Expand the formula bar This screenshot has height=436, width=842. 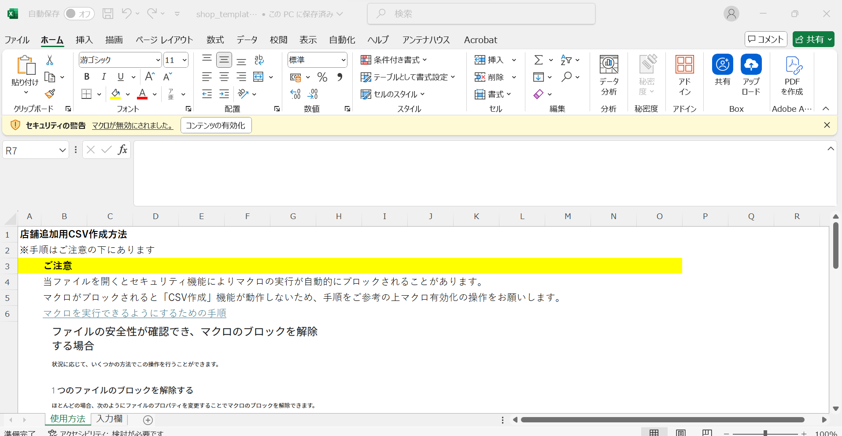click(x=831, y=149)
